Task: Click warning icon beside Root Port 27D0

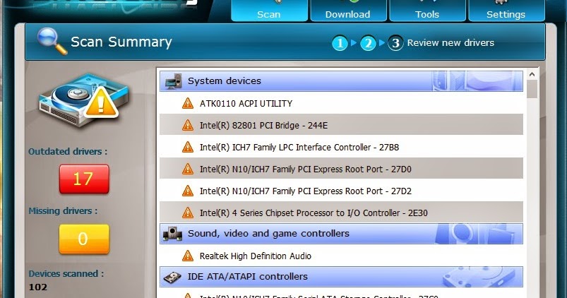Action: pos(188,169)
